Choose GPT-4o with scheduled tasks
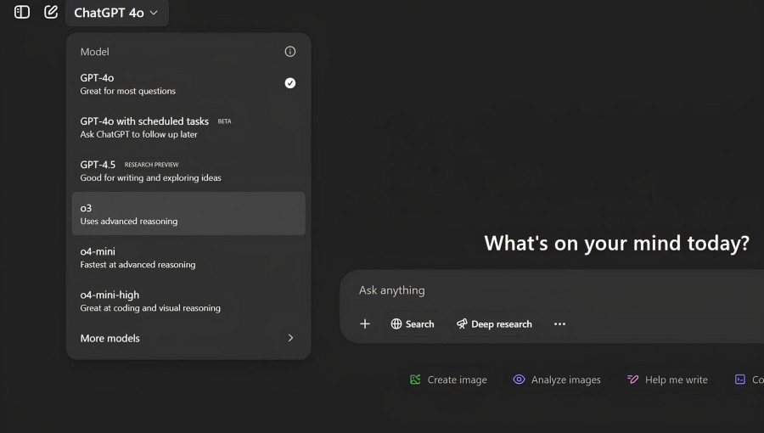Viewport: 764px width, 433px height. tap(188, 127)
